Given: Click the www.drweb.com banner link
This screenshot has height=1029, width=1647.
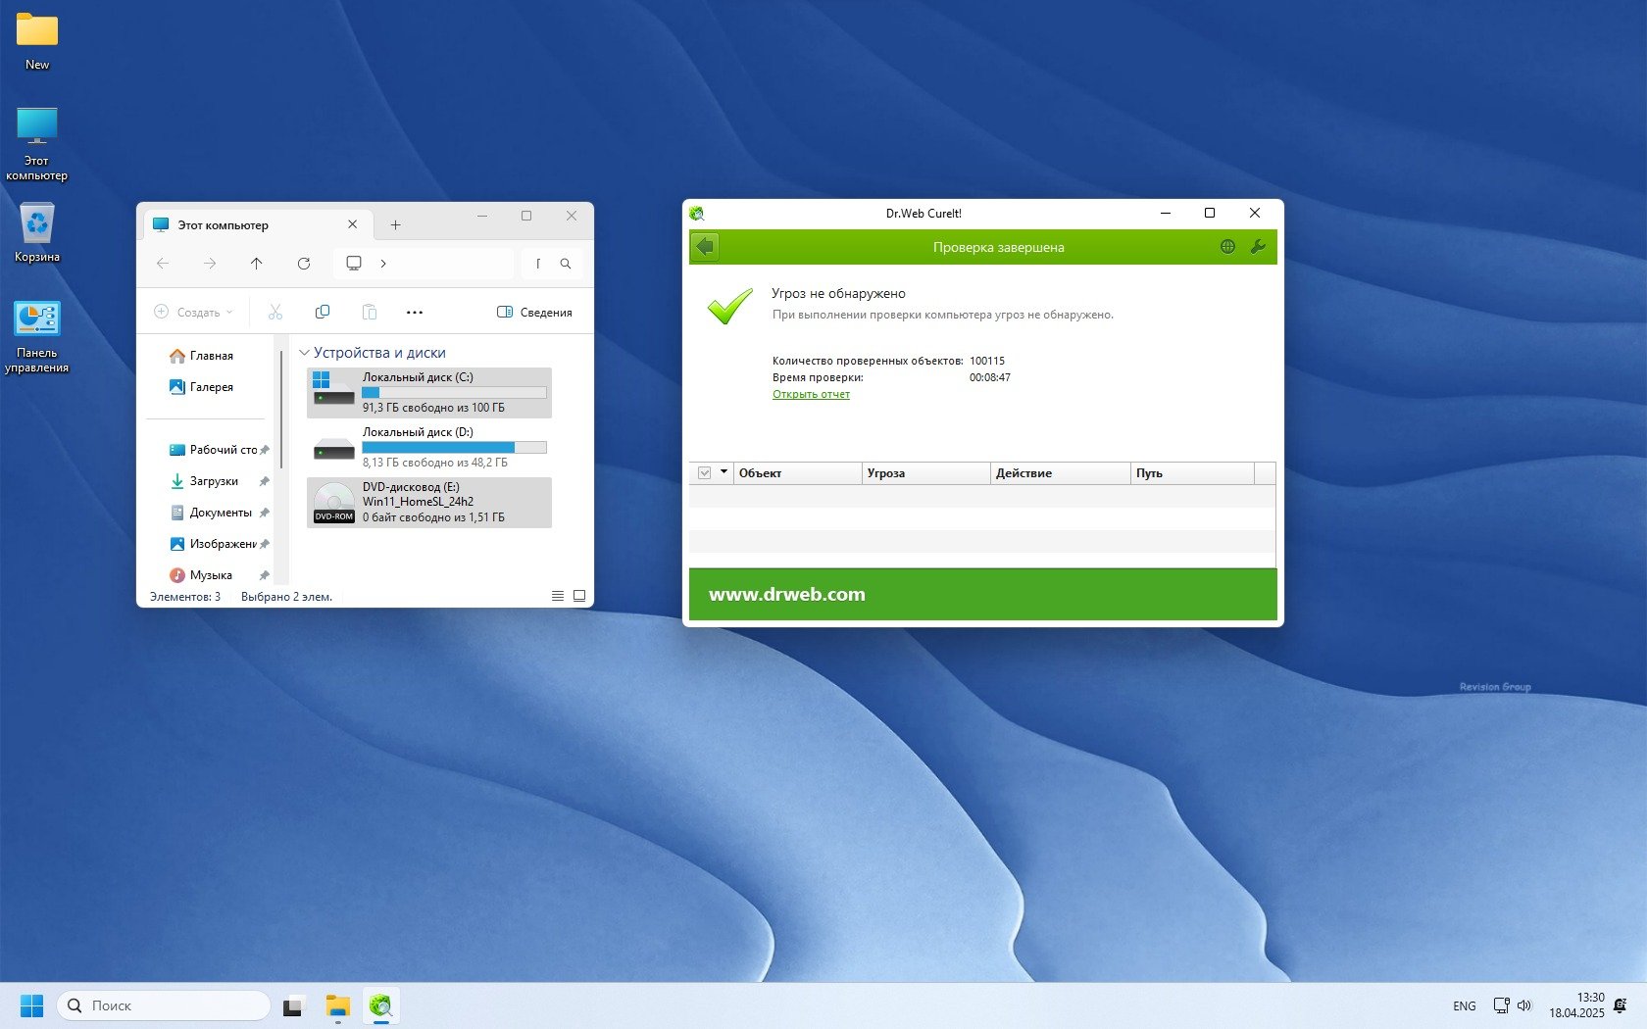Looking at the screenshot, I should click(x=786, y=594).
